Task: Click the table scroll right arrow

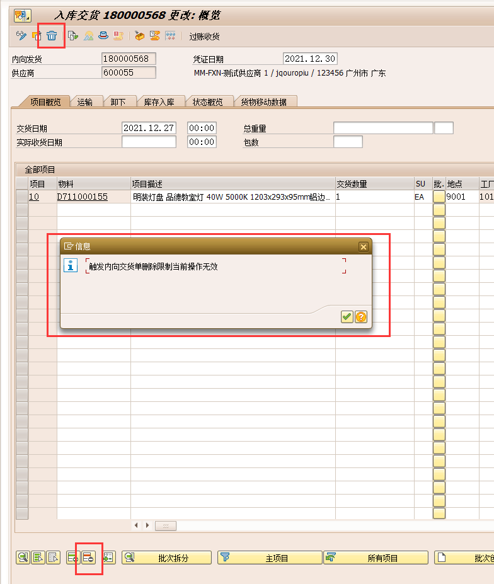Action: 147,525
